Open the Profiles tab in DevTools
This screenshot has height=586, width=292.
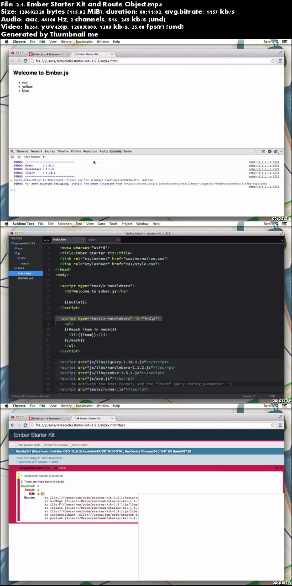pos(76,151)
